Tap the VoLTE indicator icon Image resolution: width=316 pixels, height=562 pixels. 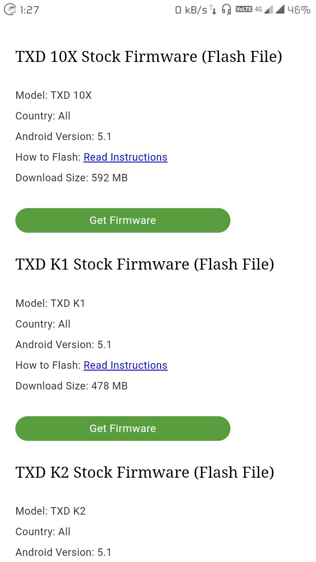click(244, 9)
